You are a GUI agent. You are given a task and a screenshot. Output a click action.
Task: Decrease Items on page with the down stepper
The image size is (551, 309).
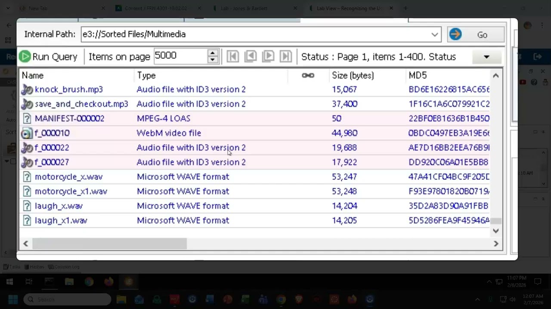point(212,60)
